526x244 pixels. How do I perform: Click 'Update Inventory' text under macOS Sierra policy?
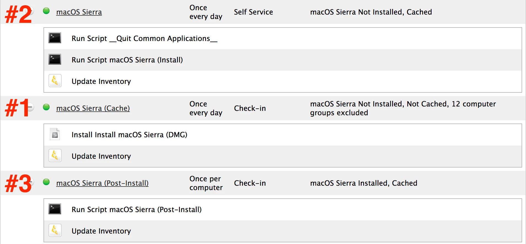[x=101, y=81]
